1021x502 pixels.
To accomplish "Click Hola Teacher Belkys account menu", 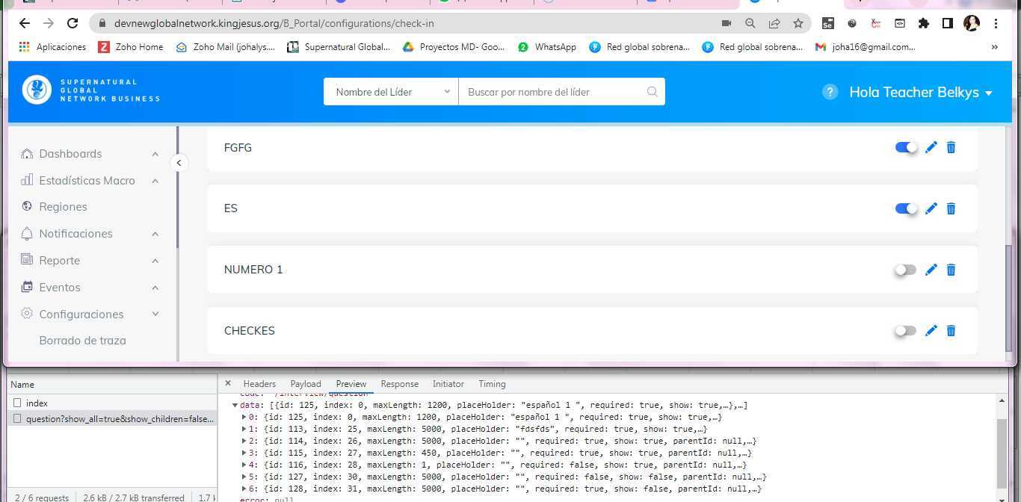I will click(x=914, y=92).
